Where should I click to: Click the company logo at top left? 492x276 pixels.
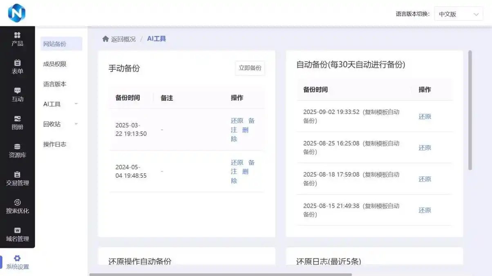tap(16, 13)
